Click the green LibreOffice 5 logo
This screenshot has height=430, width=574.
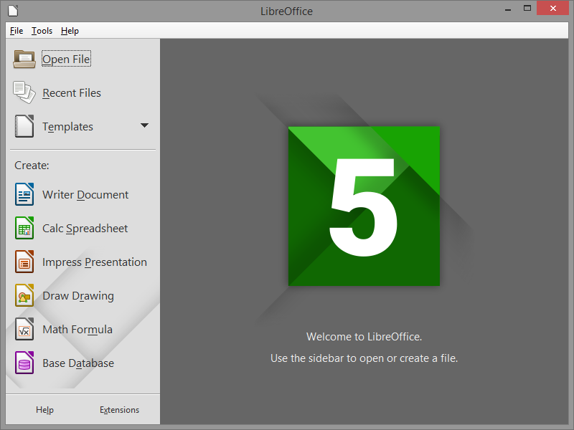[364, 206]
